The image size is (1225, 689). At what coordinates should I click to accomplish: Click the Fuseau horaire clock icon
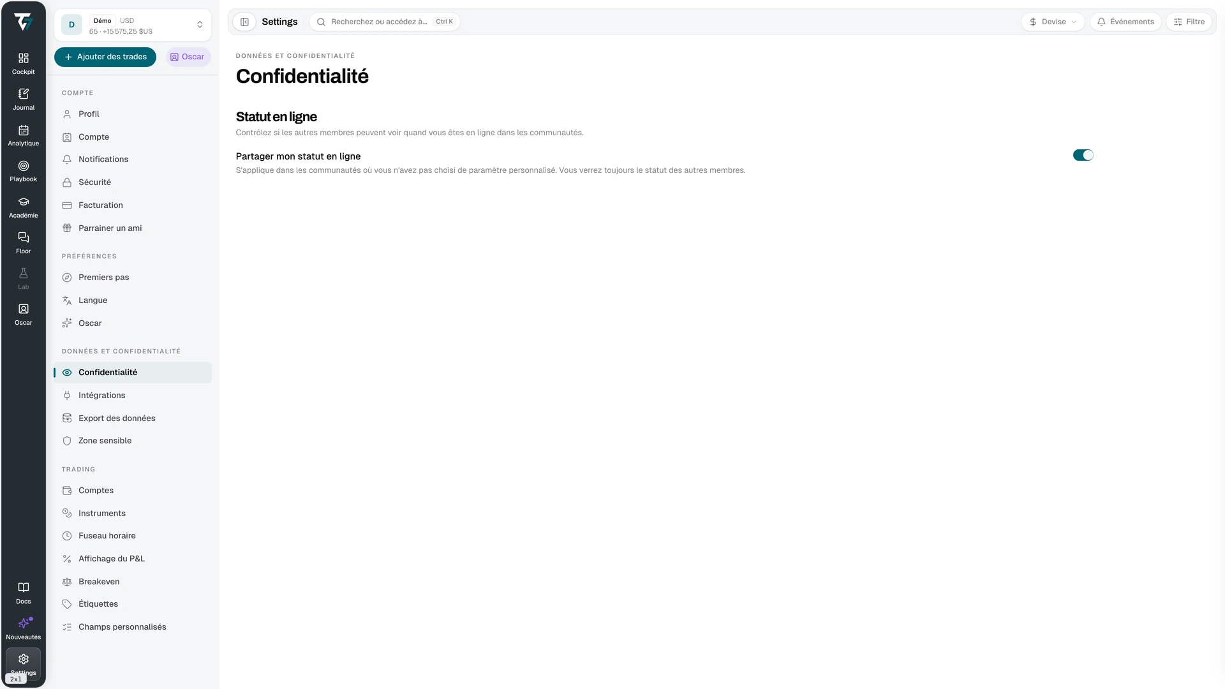click(x=67, y=536)
